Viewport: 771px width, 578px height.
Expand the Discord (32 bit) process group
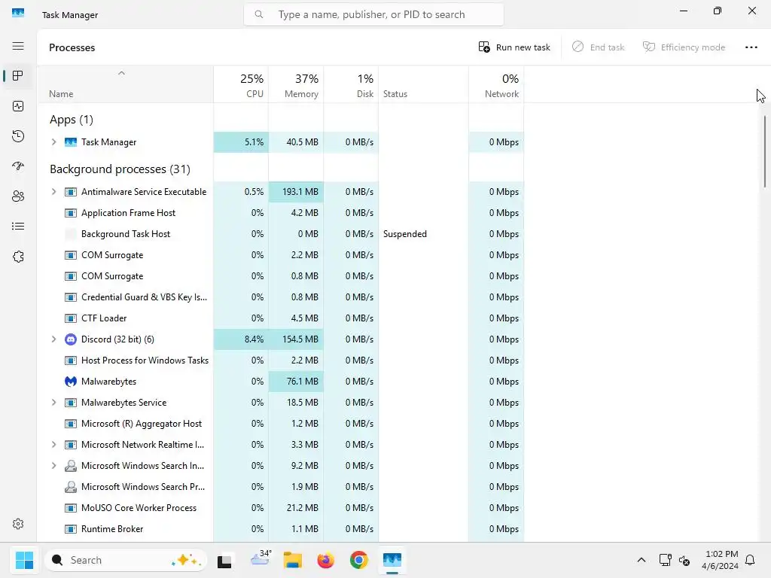pyautogui.click(x=53, y=339)
